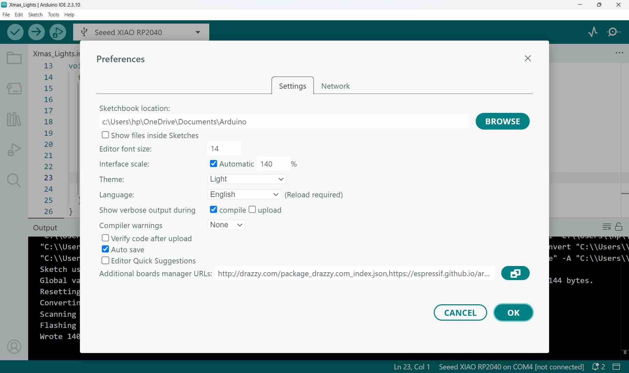Close the Preferences dialog with X

[x=528, y=58]
